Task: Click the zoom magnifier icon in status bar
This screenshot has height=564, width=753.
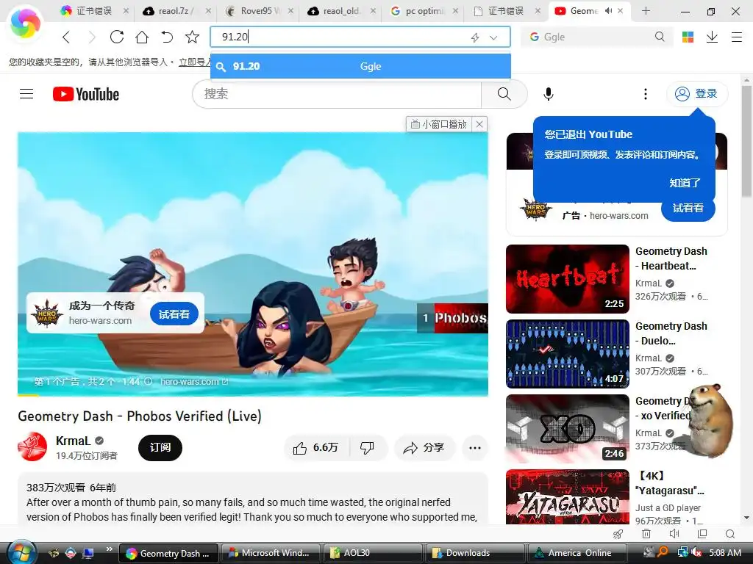Action: pos(730,534)
